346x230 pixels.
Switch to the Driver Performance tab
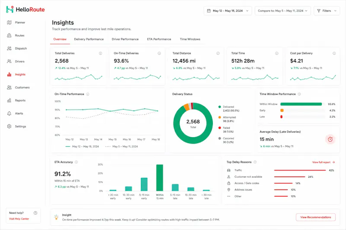125,39
